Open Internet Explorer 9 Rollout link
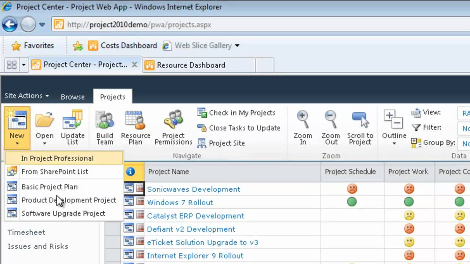Image resolution: width=470 pixels, height=264 pixels. pos(195,256)
